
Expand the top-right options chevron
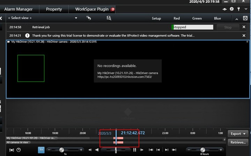pyautogui.click(x=246, y=9)
